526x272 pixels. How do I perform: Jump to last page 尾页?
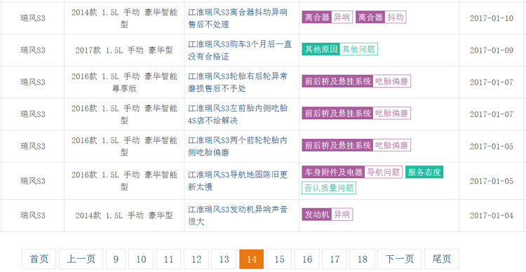(441, 259)
